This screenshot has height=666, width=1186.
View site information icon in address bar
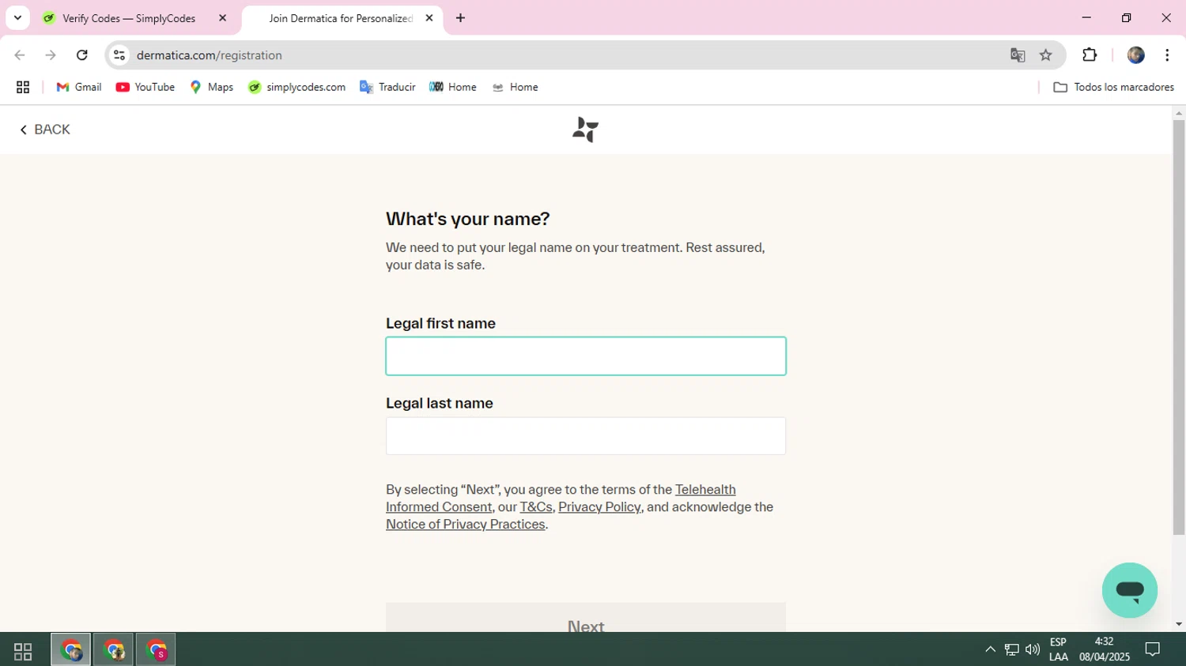click(x=119, y=55)
